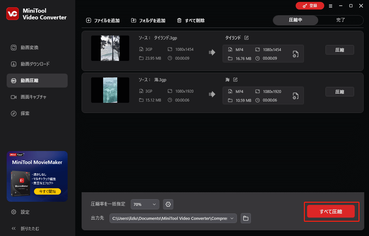Viewport: 369px width, 236px height.
Task: Click the 23.95 MB source size
Action: pyautogui.click(x=153, y=58)
